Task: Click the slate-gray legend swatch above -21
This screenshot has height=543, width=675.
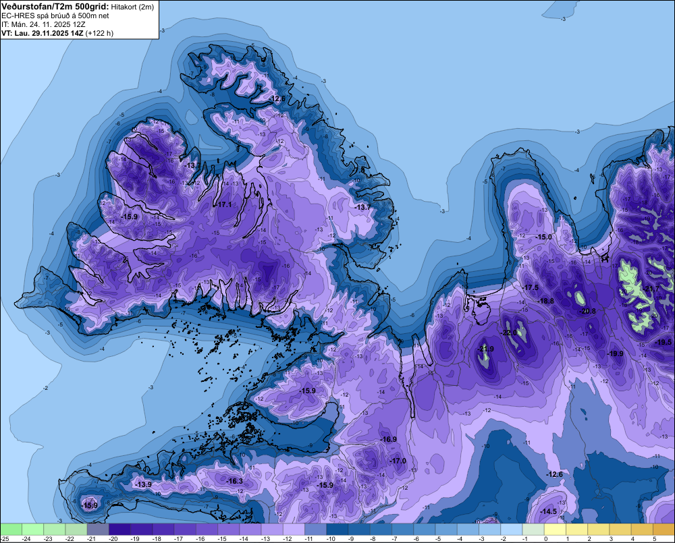Action: click(x=98, y=530)
